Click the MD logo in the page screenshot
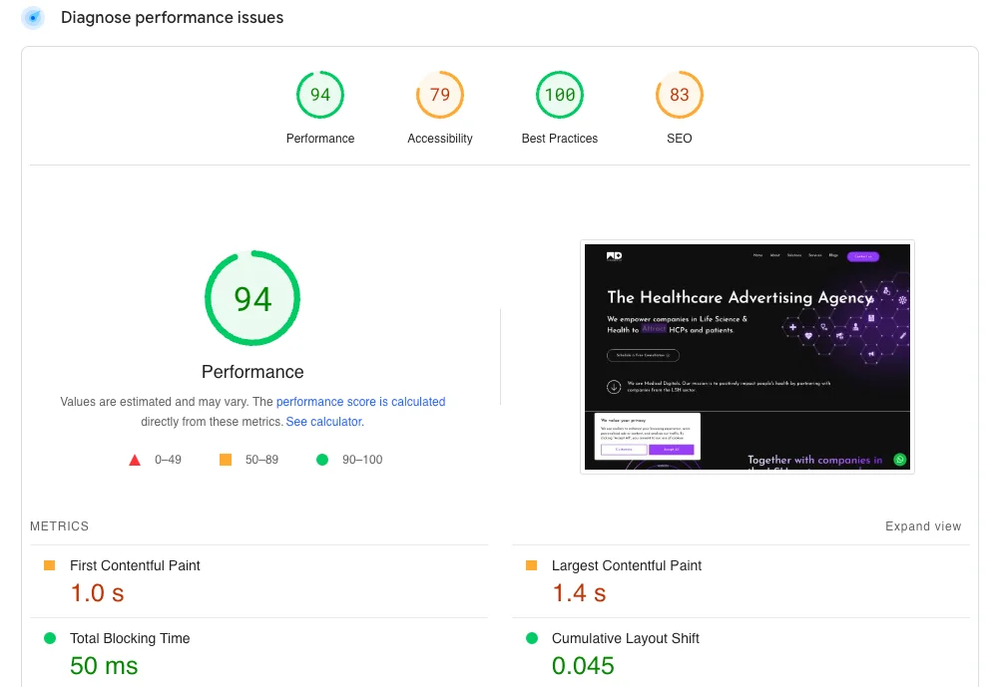This screenshot has width=994, height=687. (615, 256)
